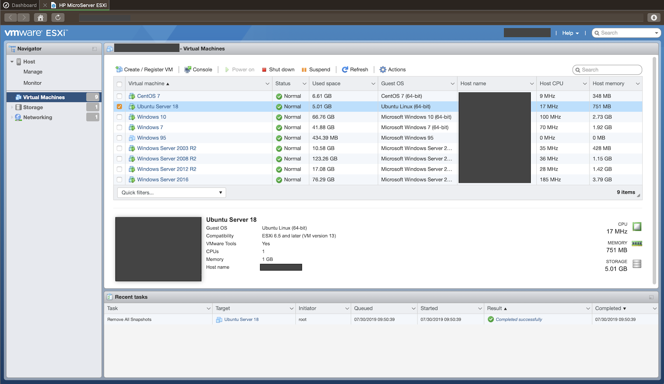The width and height of the screenshot is (664, 384).
Task: Uncheck the Ubuntu Server 18 checkbox
Action: 119,107
